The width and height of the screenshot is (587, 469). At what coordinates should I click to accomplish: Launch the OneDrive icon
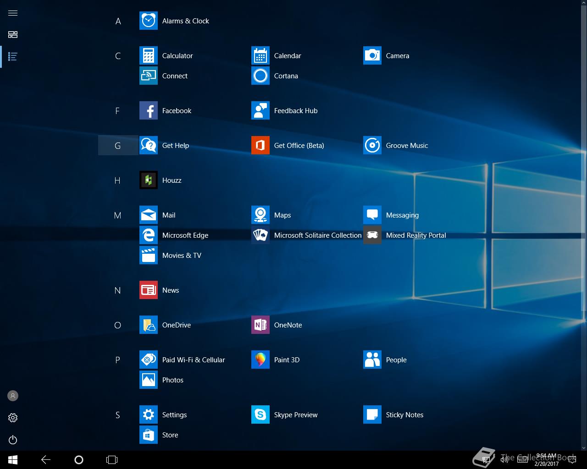(149, 325)
